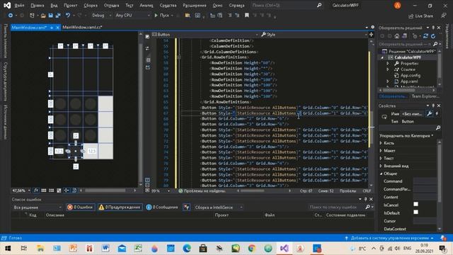The image size is (453, 255).
Task: Start debugging with the Пуск button
Action: click(161, 16)
